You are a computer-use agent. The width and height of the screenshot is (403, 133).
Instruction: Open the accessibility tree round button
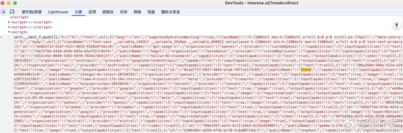[396, 25]
